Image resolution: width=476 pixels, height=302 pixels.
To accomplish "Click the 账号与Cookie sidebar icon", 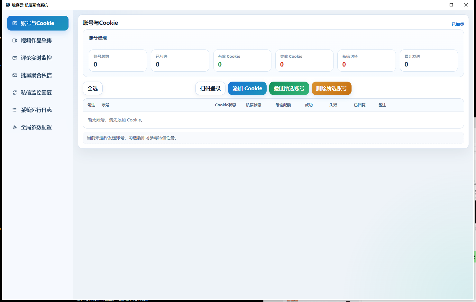I will click(x=15, y=23).
